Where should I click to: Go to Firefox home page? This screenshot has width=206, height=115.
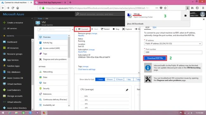18,8
